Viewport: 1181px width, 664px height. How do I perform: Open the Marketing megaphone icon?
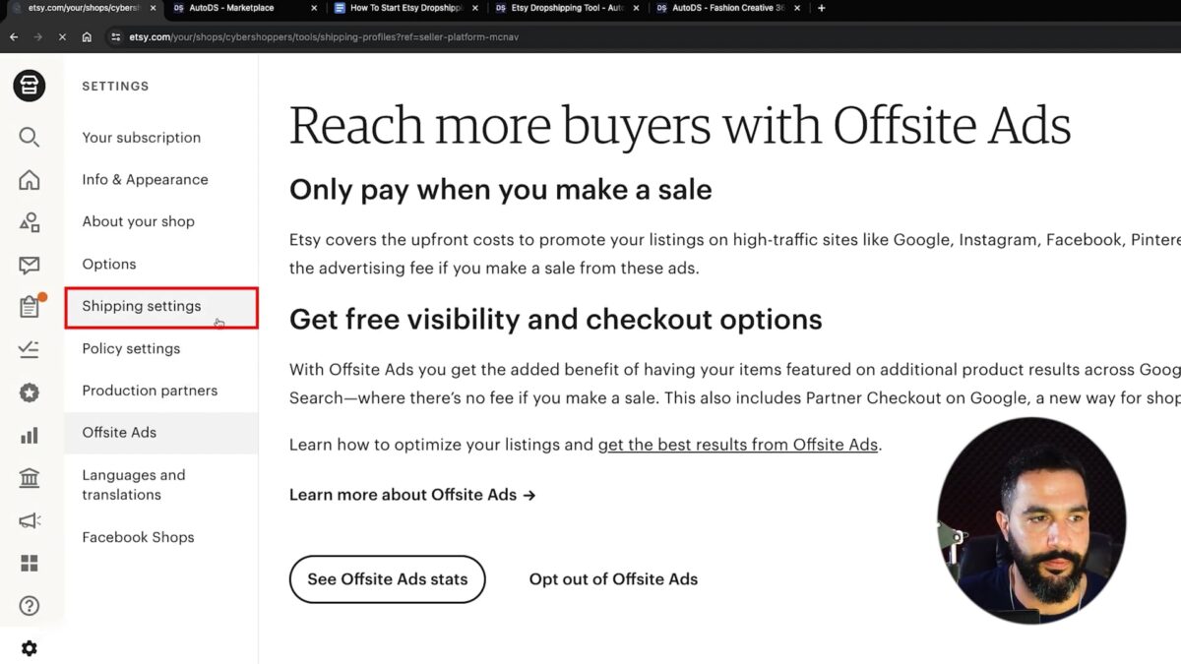30,521
